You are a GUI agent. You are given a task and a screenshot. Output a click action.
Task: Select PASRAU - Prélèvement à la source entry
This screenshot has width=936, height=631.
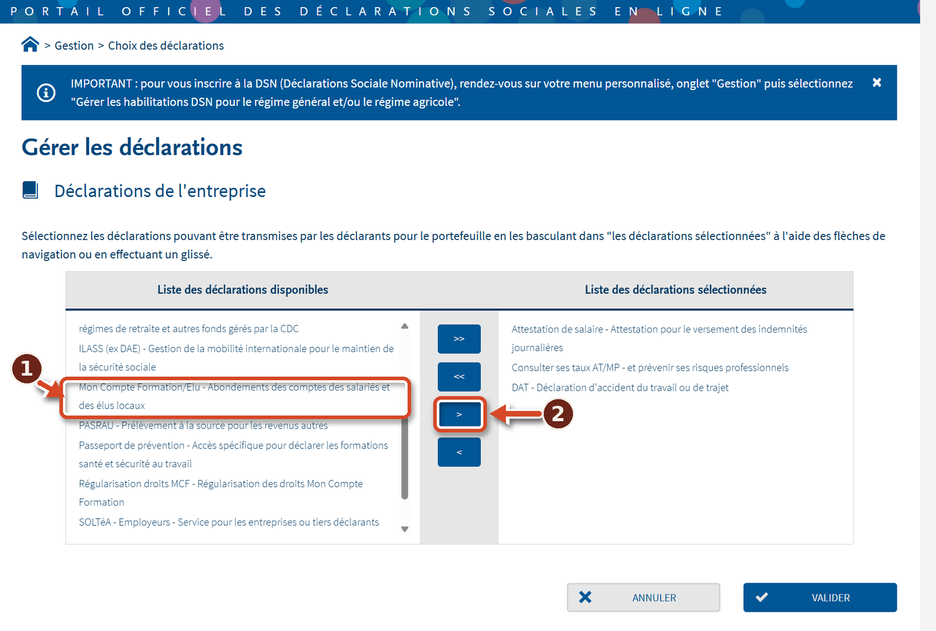click(x=204, y=425)
